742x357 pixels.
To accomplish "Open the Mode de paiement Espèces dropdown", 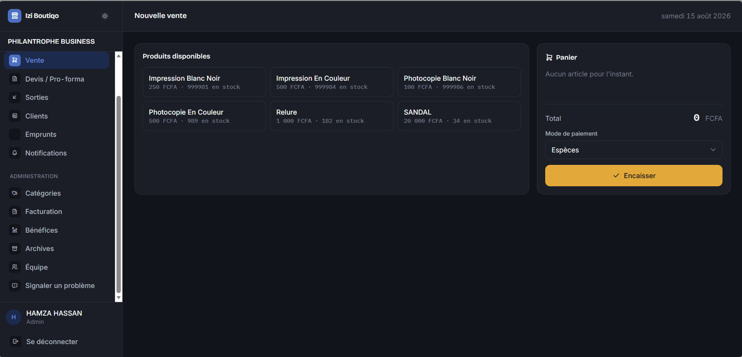I will (633, 150).
